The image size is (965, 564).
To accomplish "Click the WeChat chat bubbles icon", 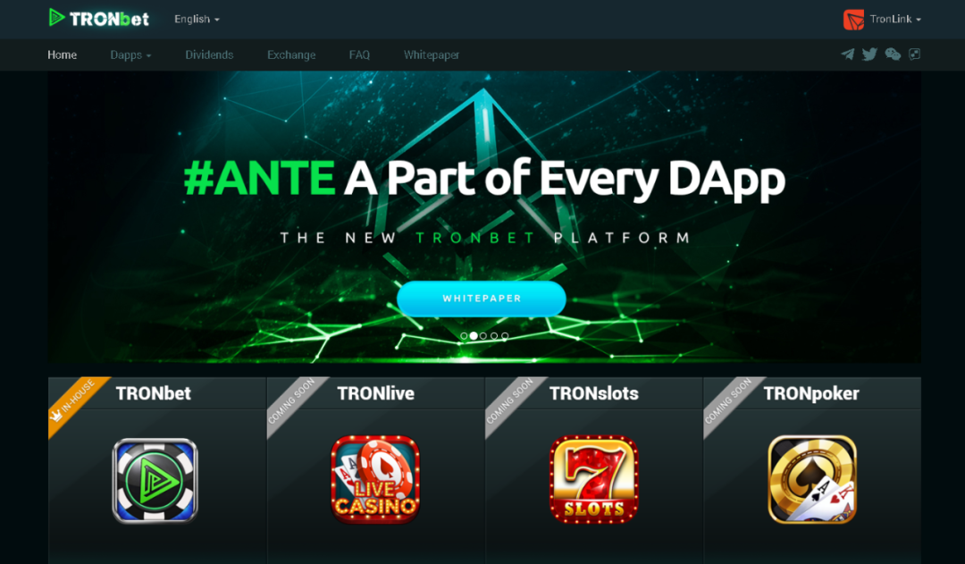I will 893,55.
